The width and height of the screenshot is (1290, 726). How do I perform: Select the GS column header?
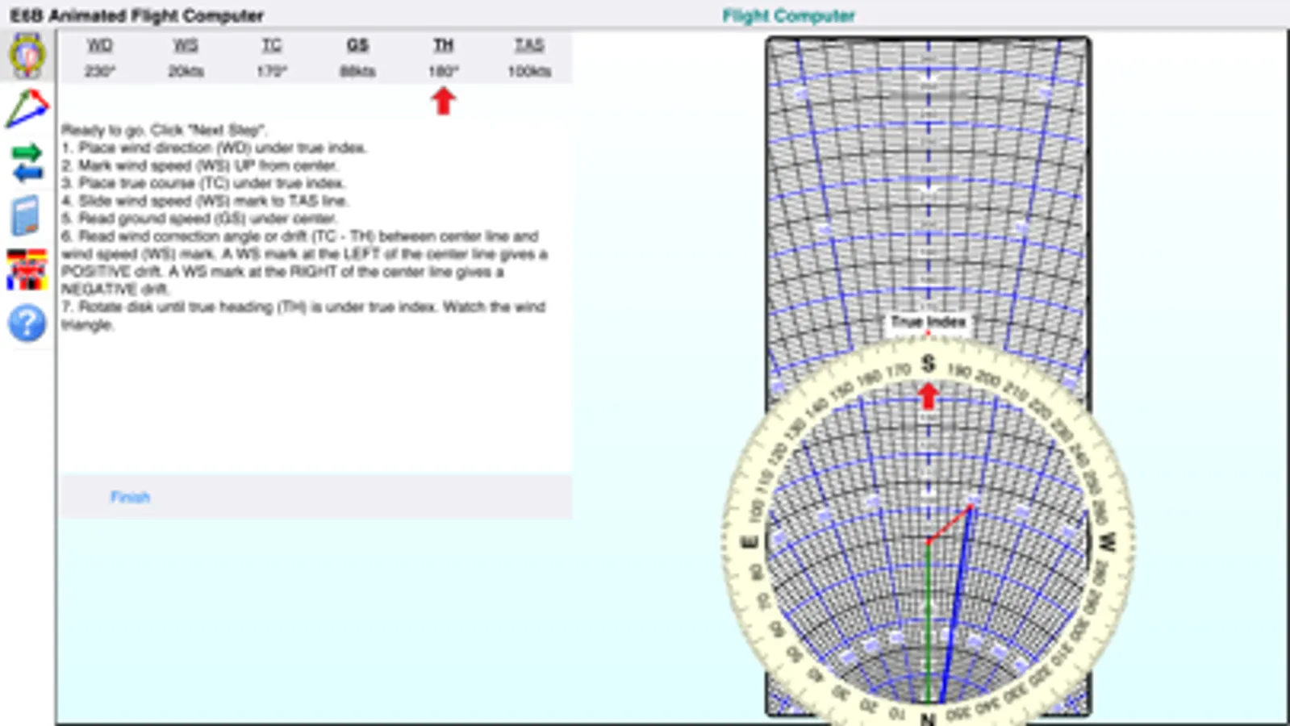tap(357, 45)
